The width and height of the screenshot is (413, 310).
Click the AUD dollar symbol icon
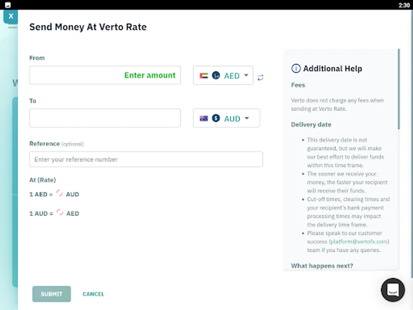point(216,118)
